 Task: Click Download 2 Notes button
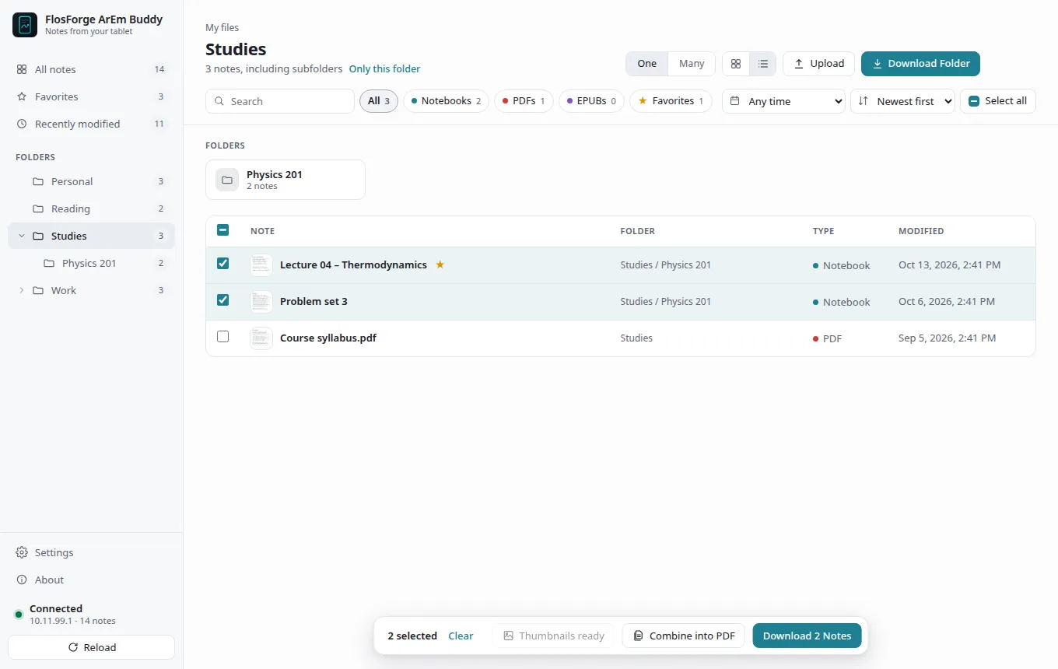(807, 636)
